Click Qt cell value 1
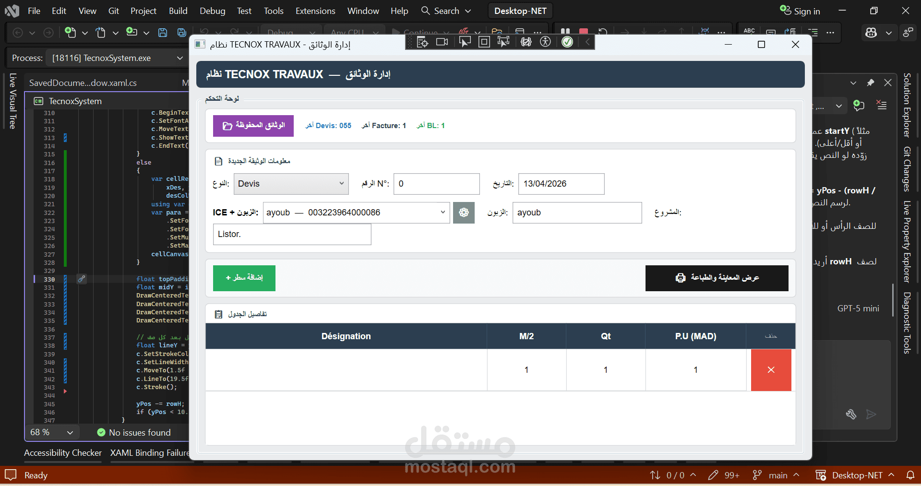 click(x=606, y=370)
